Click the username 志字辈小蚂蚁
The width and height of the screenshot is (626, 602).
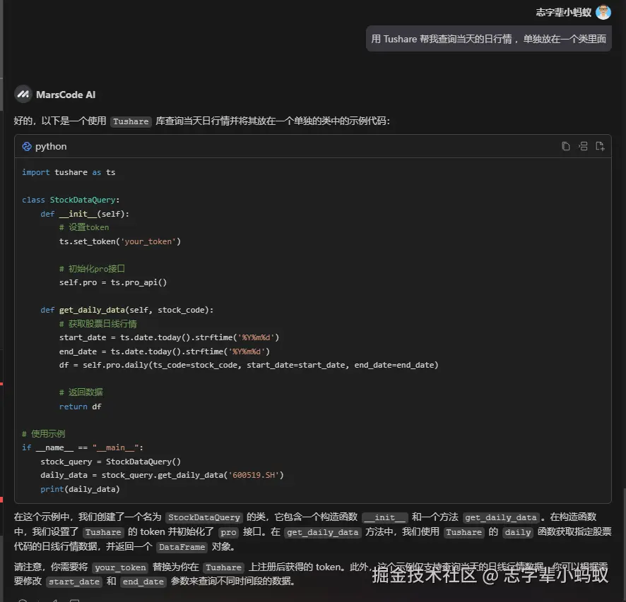click(563, 13)
